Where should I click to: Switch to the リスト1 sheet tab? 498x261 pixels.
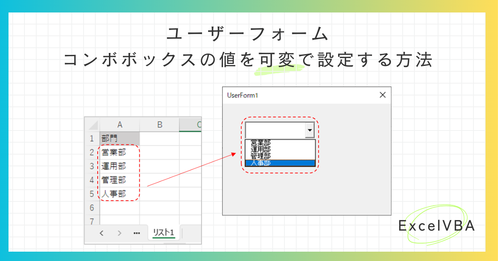[x=164, y=233]
